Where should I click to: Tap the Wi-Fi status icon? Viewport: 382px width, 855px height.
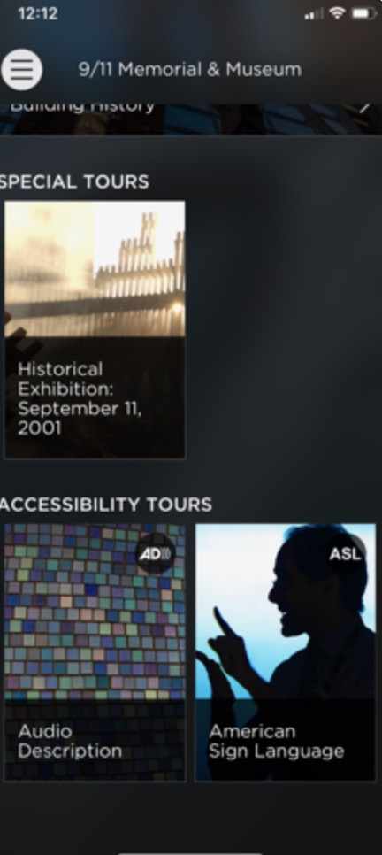[338, 13]
